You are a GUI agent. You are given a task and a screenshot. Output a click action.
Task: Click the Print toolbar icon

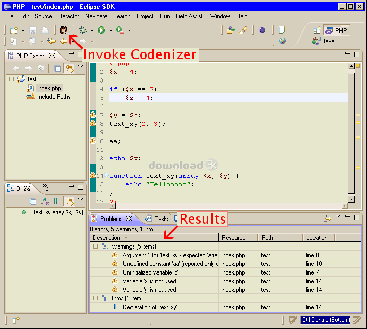click(x=45, y=30)
